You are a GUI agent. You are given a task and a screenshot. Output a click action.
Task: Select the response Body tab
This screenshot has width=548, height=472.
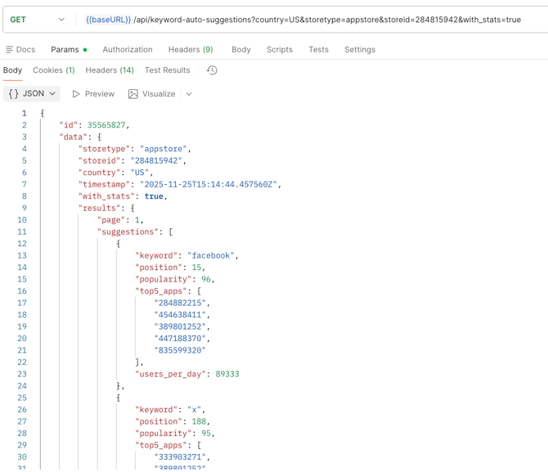coord(13,70)
